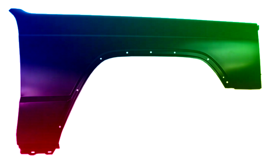Click the middle mounting hole atop the wheel arch

click(x=151, y=52)
